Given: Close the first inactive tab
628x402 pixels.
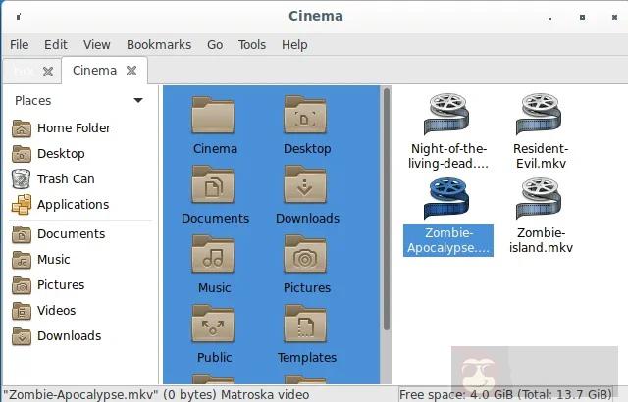Looking at the screenshot, I should click(x=47, y=72).
